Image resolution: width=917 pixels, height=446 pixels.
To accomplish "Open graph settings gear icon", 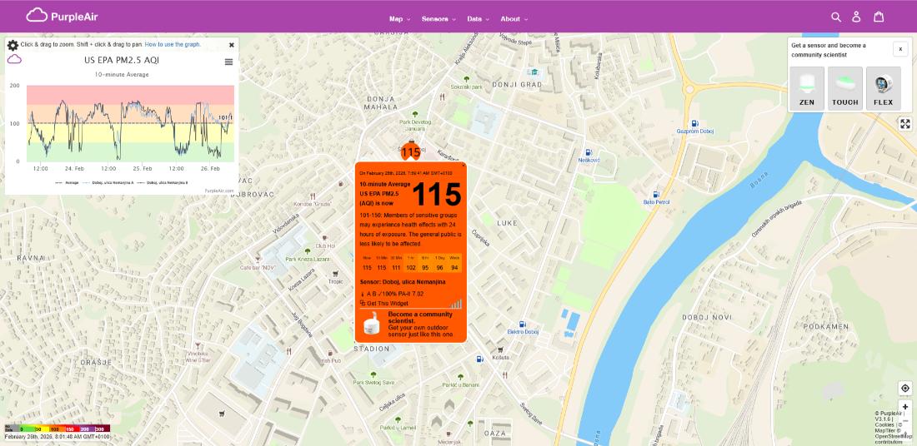I will click(13, 45).
